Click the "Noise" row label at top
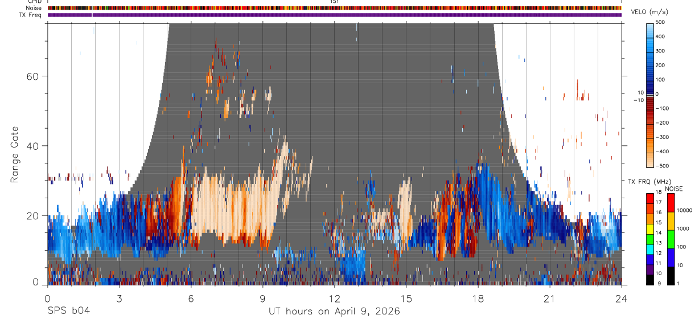The image size is (699, 323). [35, 8]
